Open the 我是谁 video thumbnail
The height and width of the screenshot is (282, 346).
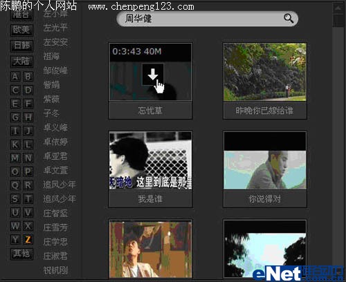[150, 160]
